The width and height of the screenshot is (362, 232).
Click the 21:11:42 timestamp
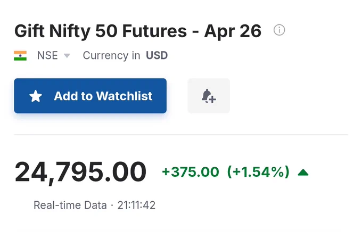coord(136,205)
